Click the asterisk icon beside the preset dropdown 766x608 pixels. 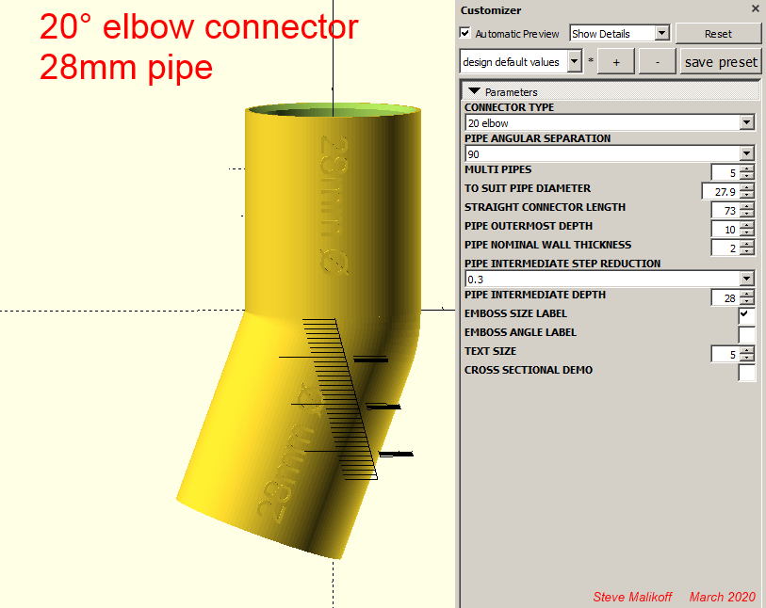click(591, 60)
